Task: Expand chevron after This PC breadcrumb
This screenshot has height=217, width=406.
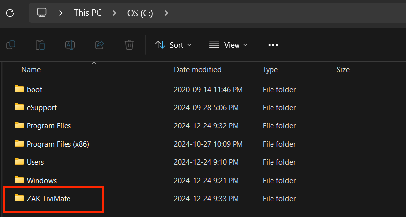Action: 115,13
